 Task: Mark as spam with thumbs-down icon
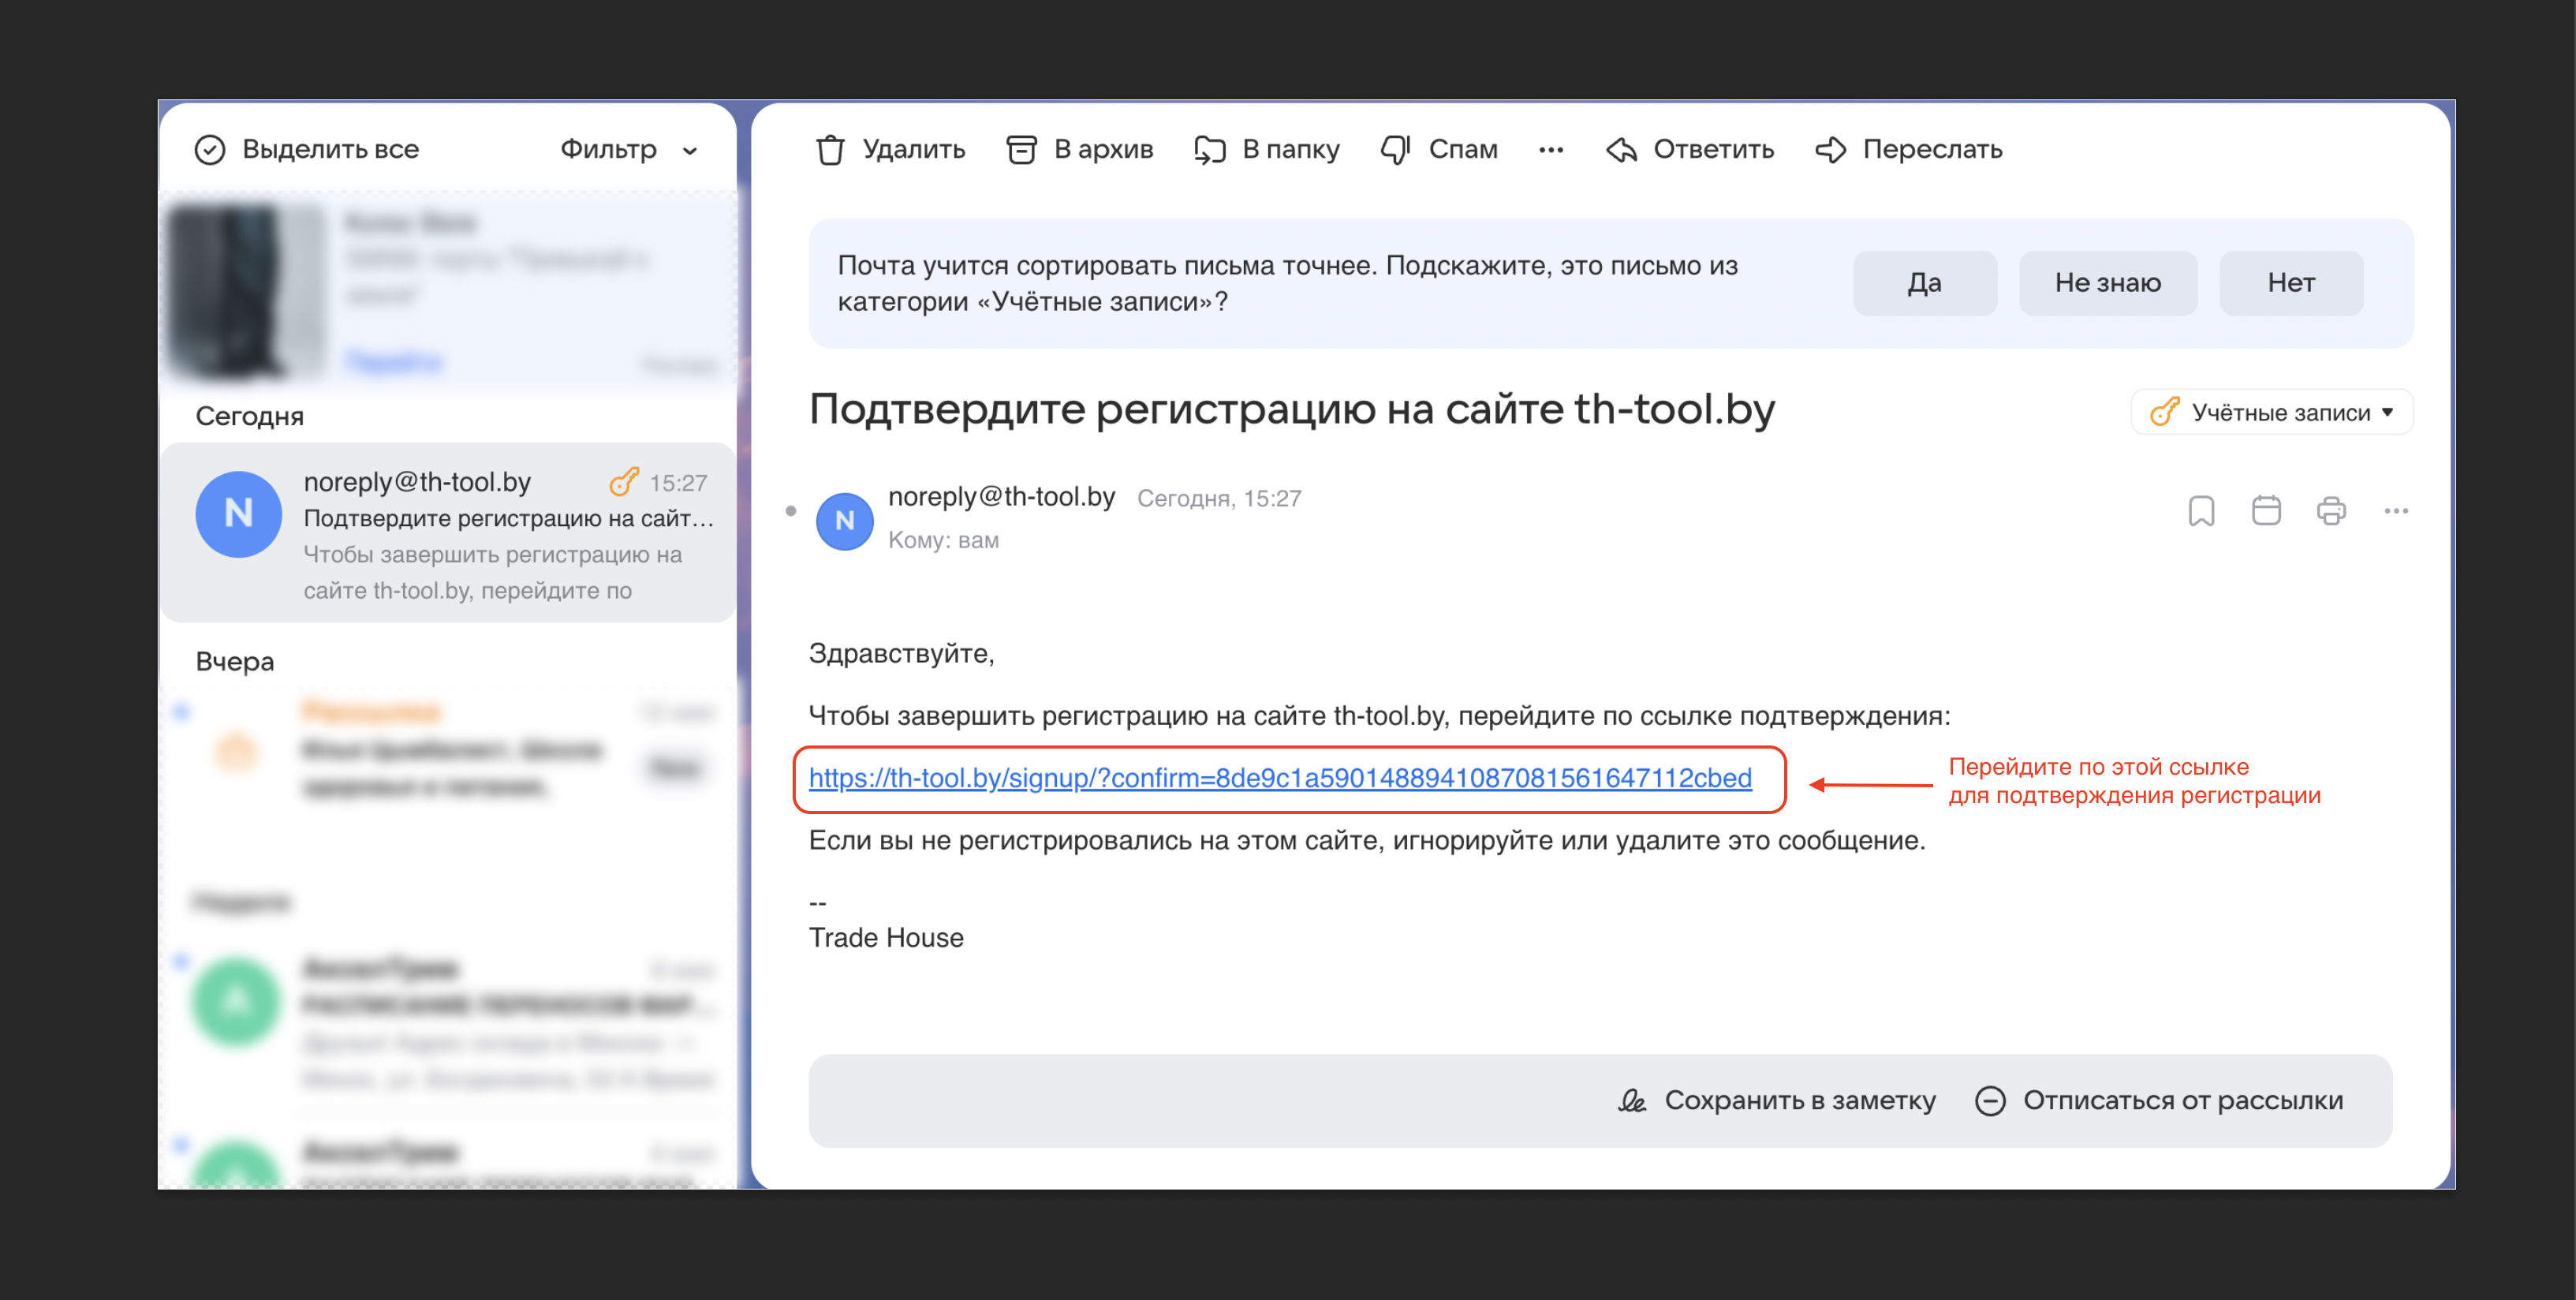pyautogui.click(x=1395, y=150)
